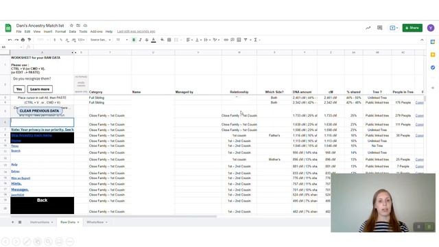The height and width of the screenshot is (247, 439).
Task: Insert a comment from toolbar
Action: tap(233, 40)
